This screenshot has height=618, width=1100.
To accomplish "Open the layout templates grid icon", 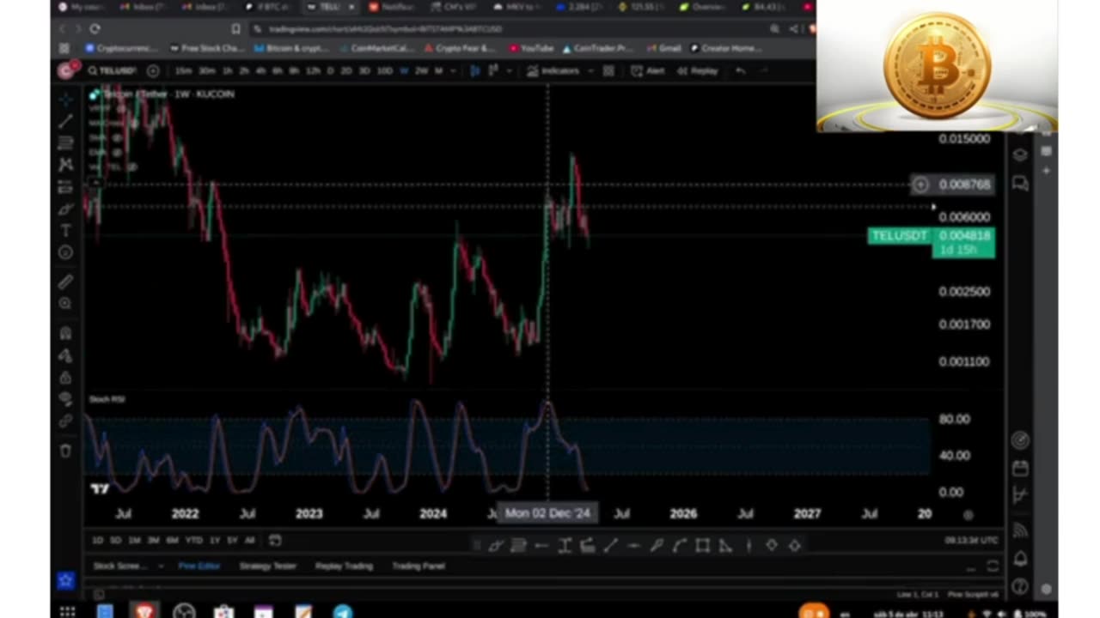I will coord(608,70).
